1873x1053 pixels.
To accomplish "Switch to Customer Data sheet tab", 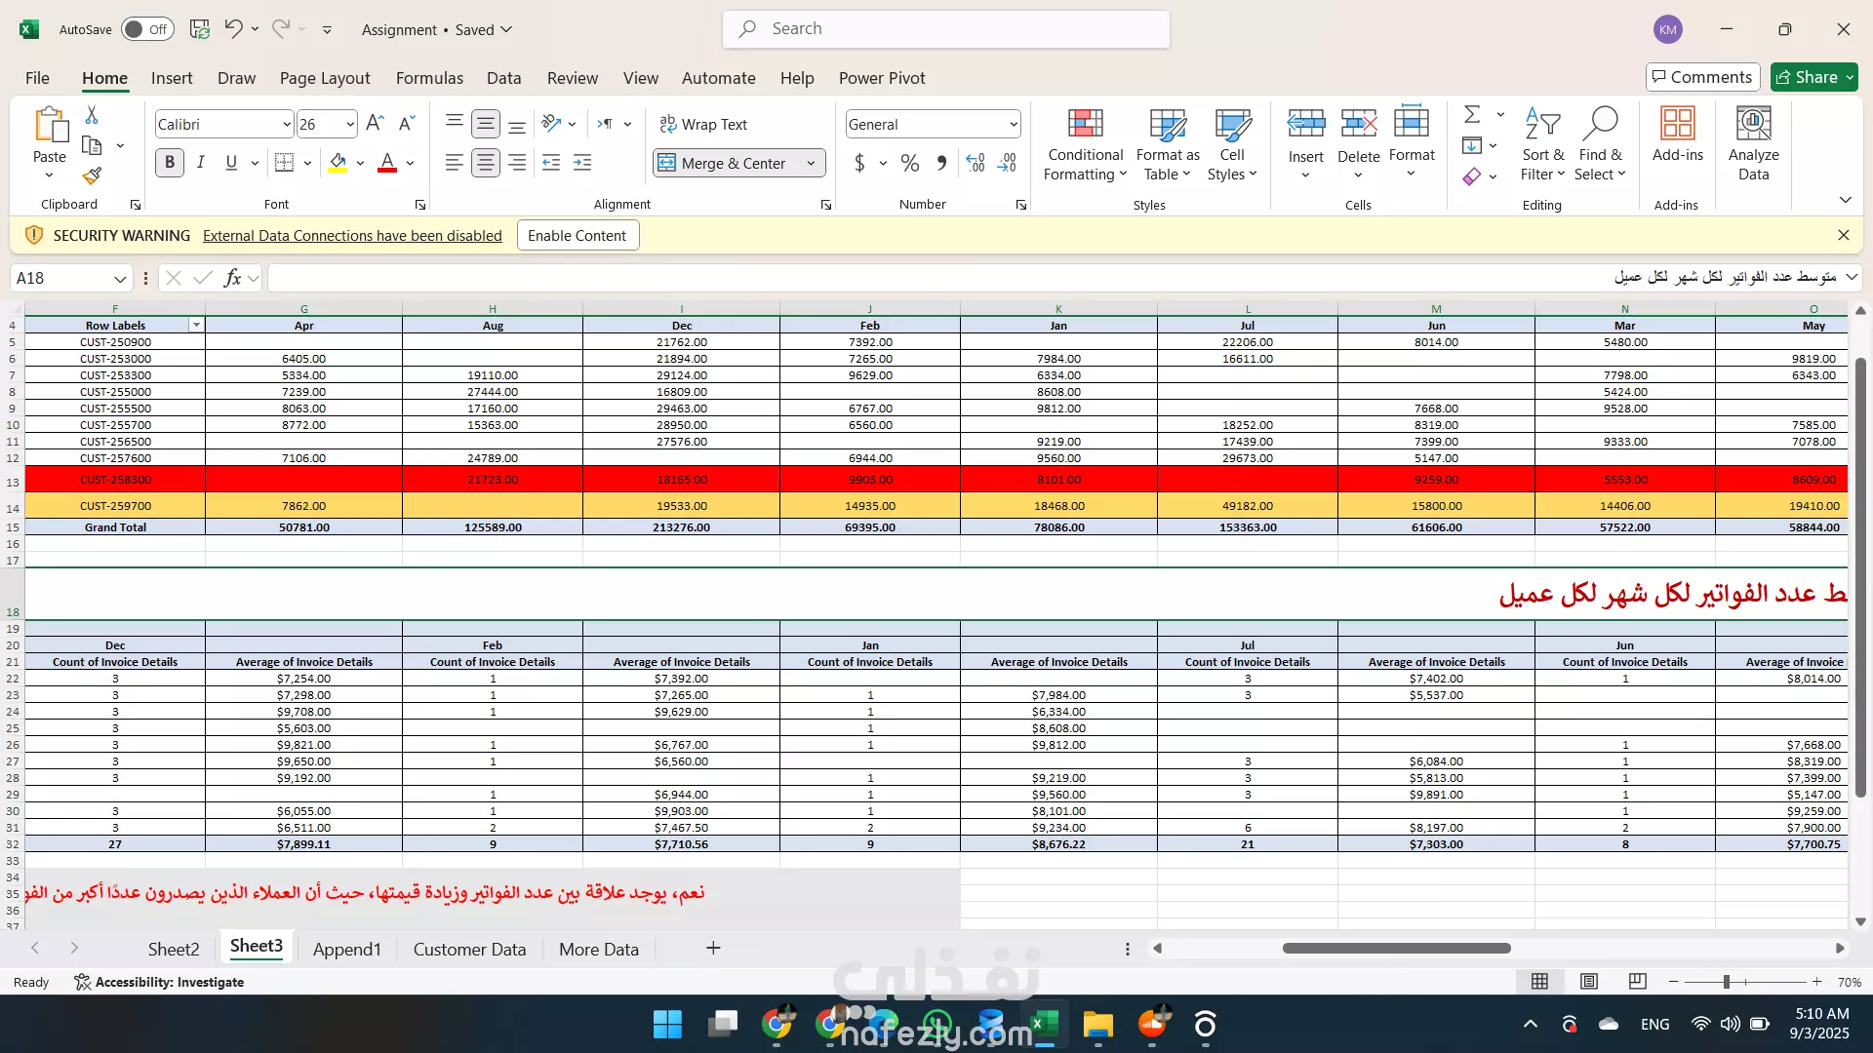I will pos(469,949).
